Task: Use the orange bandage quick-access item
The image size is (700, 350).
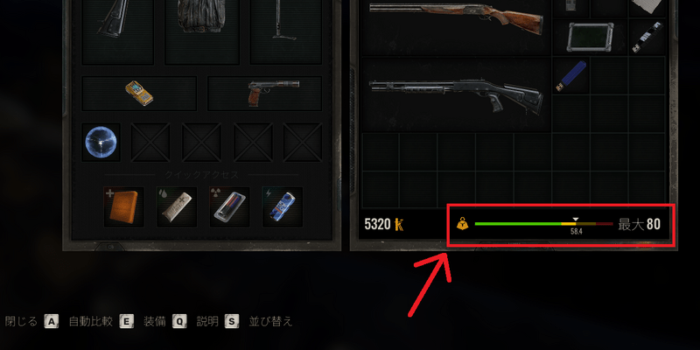Action: click(x=123, y=206)
